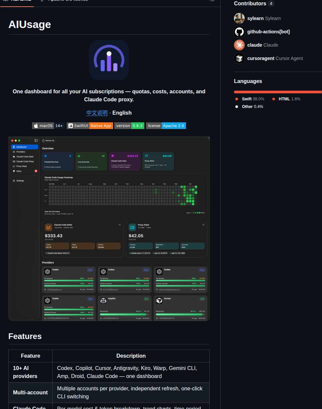This screenshot has height=409, width=322.
Task: Open the Contributors heading link
Action: coord(250,3)
